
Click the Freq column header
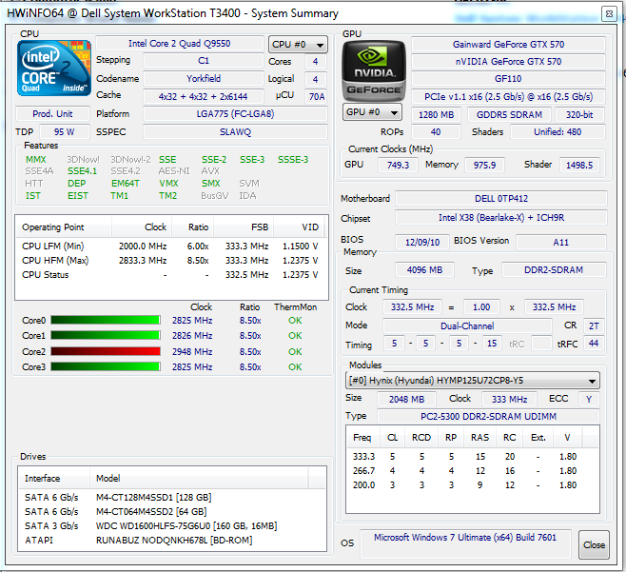point(362,438)
